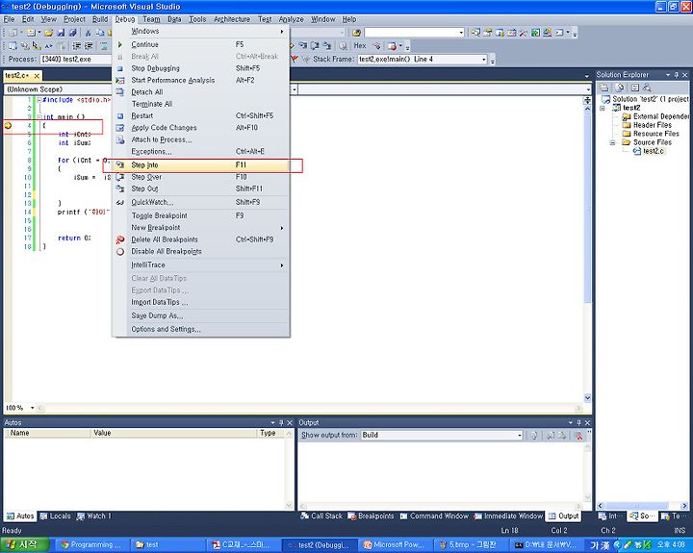Click the Clear All icon in Output panel
Screen dimensions: 693x553
point(579,436)
